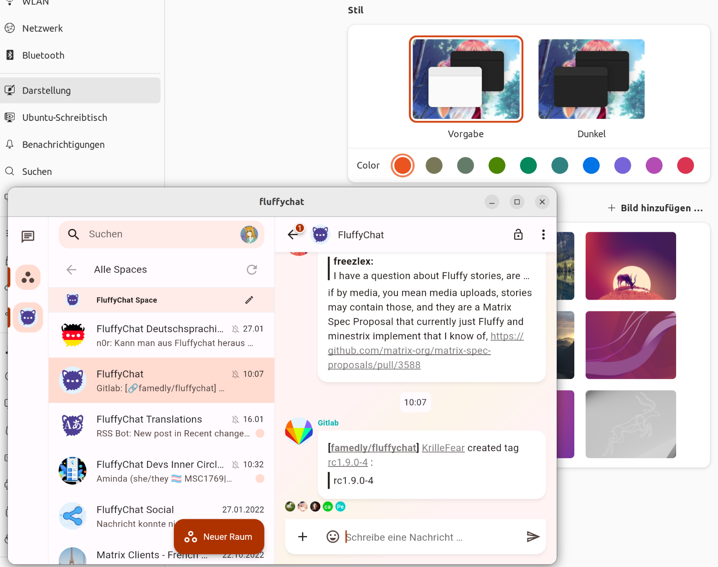Click the plus attachment icon in message bar
This screenshot has height=567, width=718.
302,536
